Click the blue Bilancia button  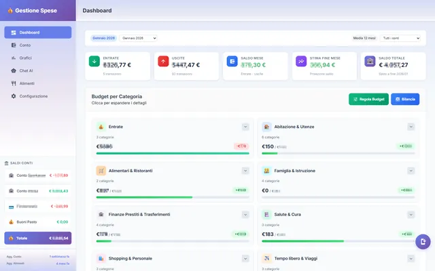405,99
